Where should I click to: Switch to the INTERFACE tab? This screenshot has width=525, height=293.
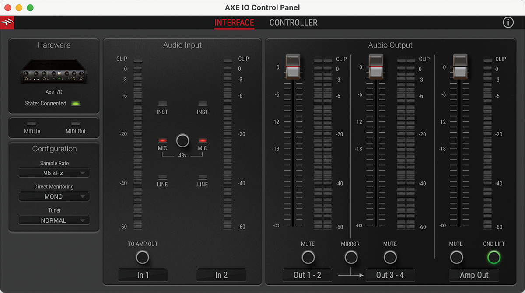pyautogui.click(x=234, y=23)
